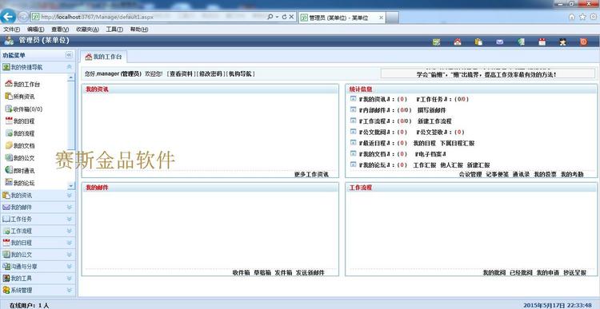Click the 会议管理 link
Viewport: 600px width, 309px height.
click(470, 175)
